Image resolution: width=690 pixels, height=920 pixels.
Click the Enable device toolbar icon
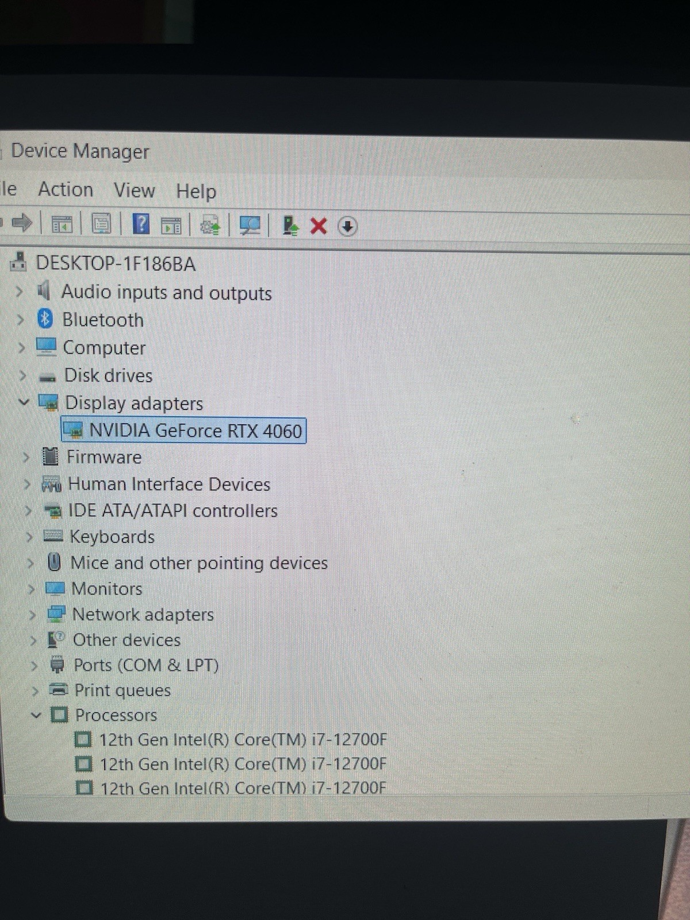pos(290,226)
